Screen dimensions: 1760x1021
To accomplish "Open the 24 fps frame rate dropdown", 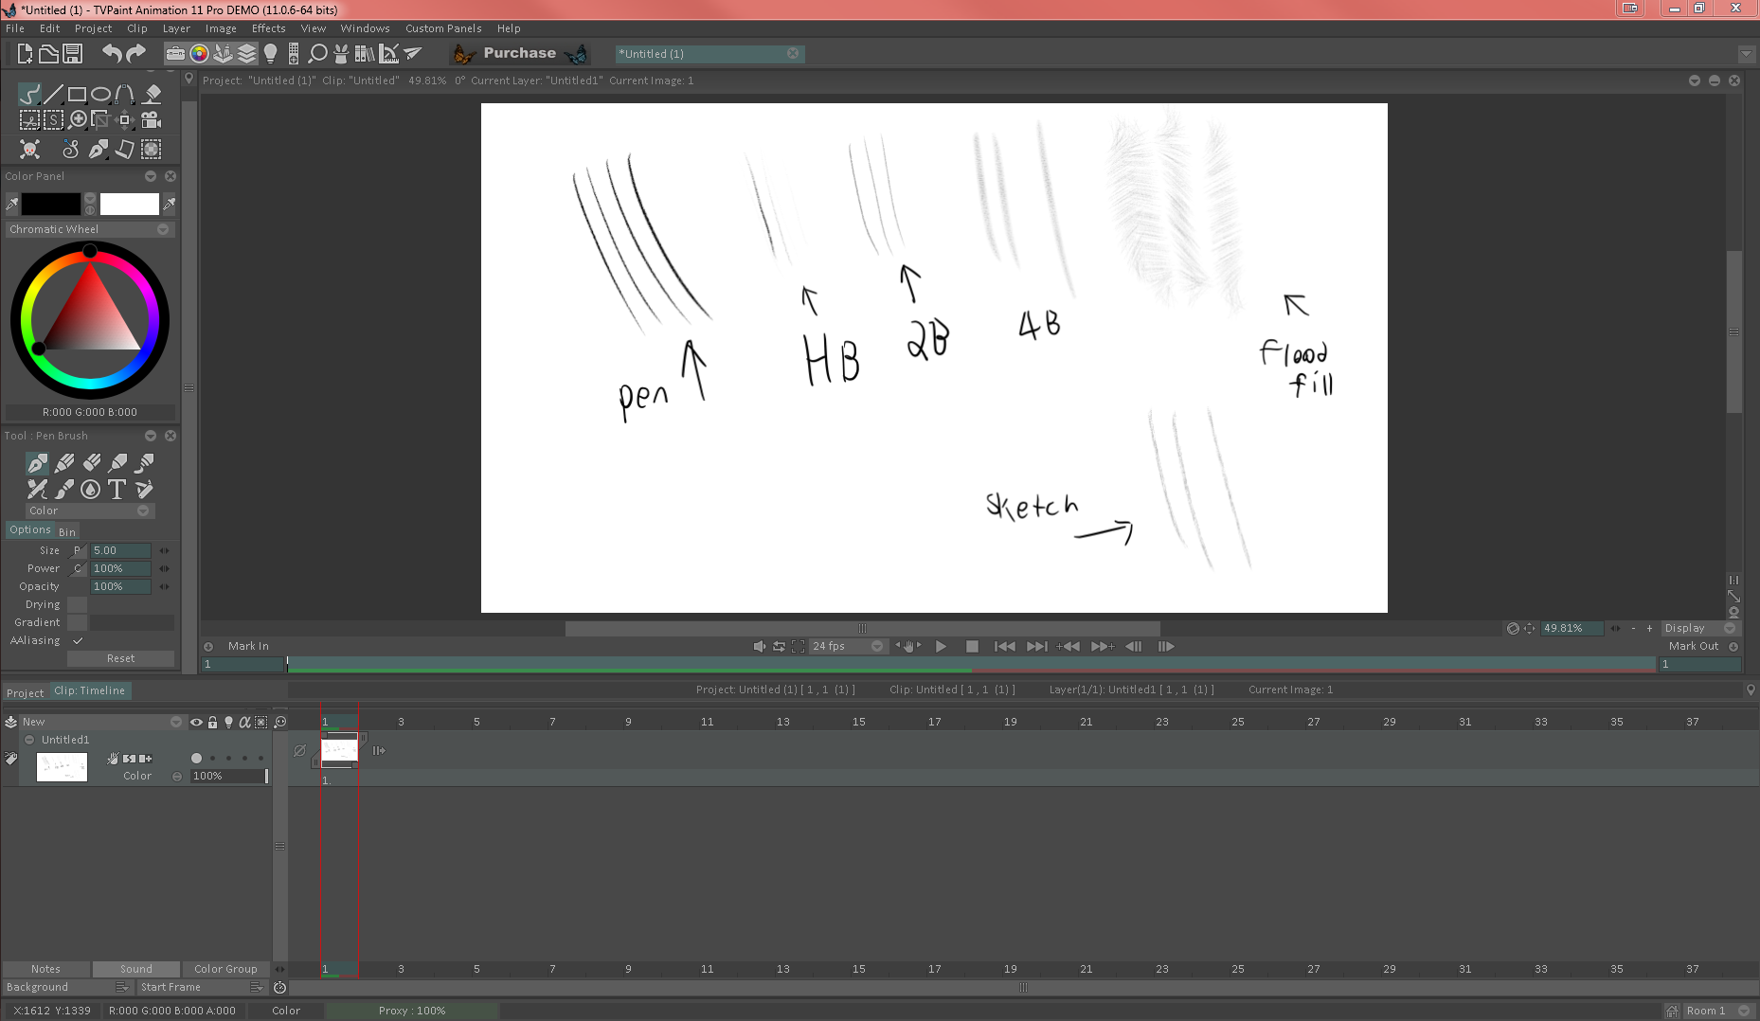I will [x=847, y=646].
